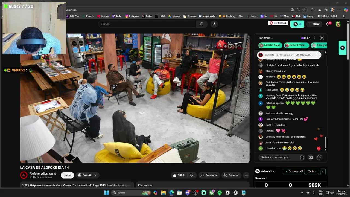The image size is (350, 197).
Task: Click the TubeBuddy toolbar button in header
Action: click(297, 24)
